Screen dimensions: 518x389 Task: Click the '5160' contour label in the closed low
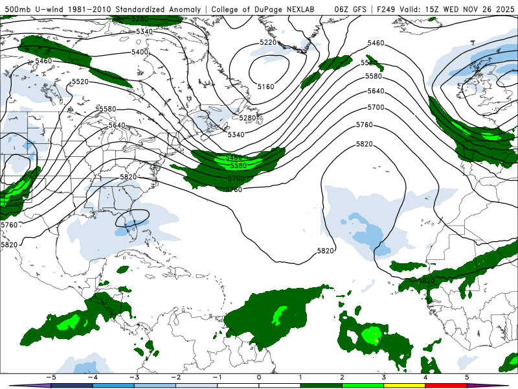pyautogui.click(x=266, y=87)
